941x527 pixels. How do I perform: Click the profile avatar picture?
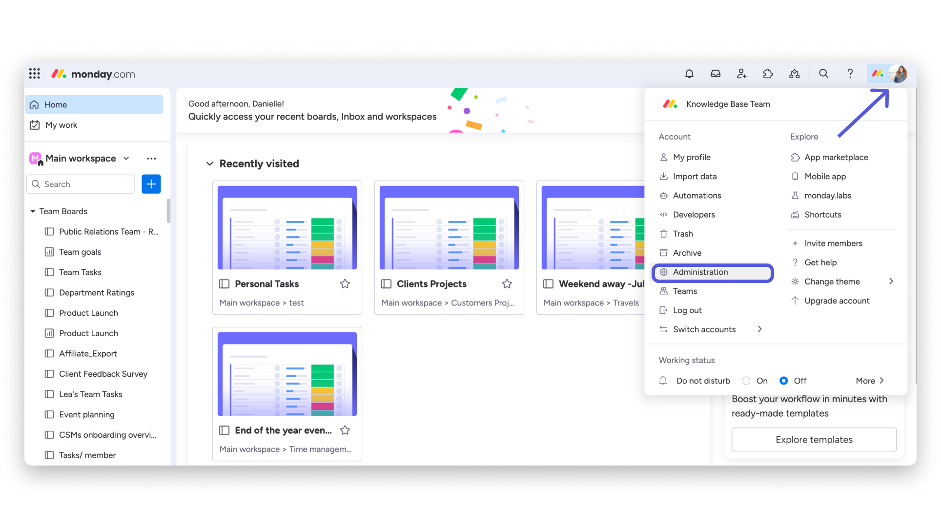pyautogui.click(x=898, y=74)
